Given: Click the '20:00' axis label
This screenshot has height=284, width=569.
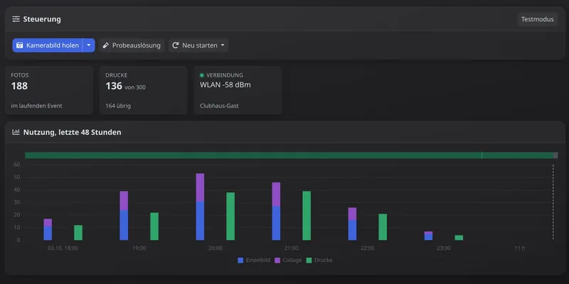Looking at the screenshot, I should (216, 248).
